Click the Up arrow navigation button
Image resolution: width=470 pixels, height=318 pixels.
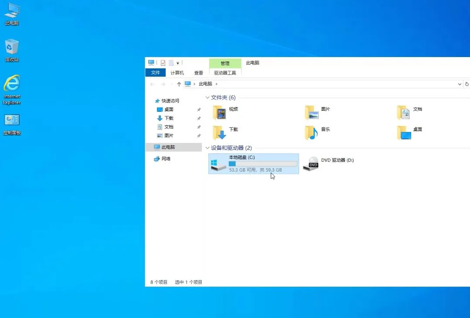[x=179, y=84]
